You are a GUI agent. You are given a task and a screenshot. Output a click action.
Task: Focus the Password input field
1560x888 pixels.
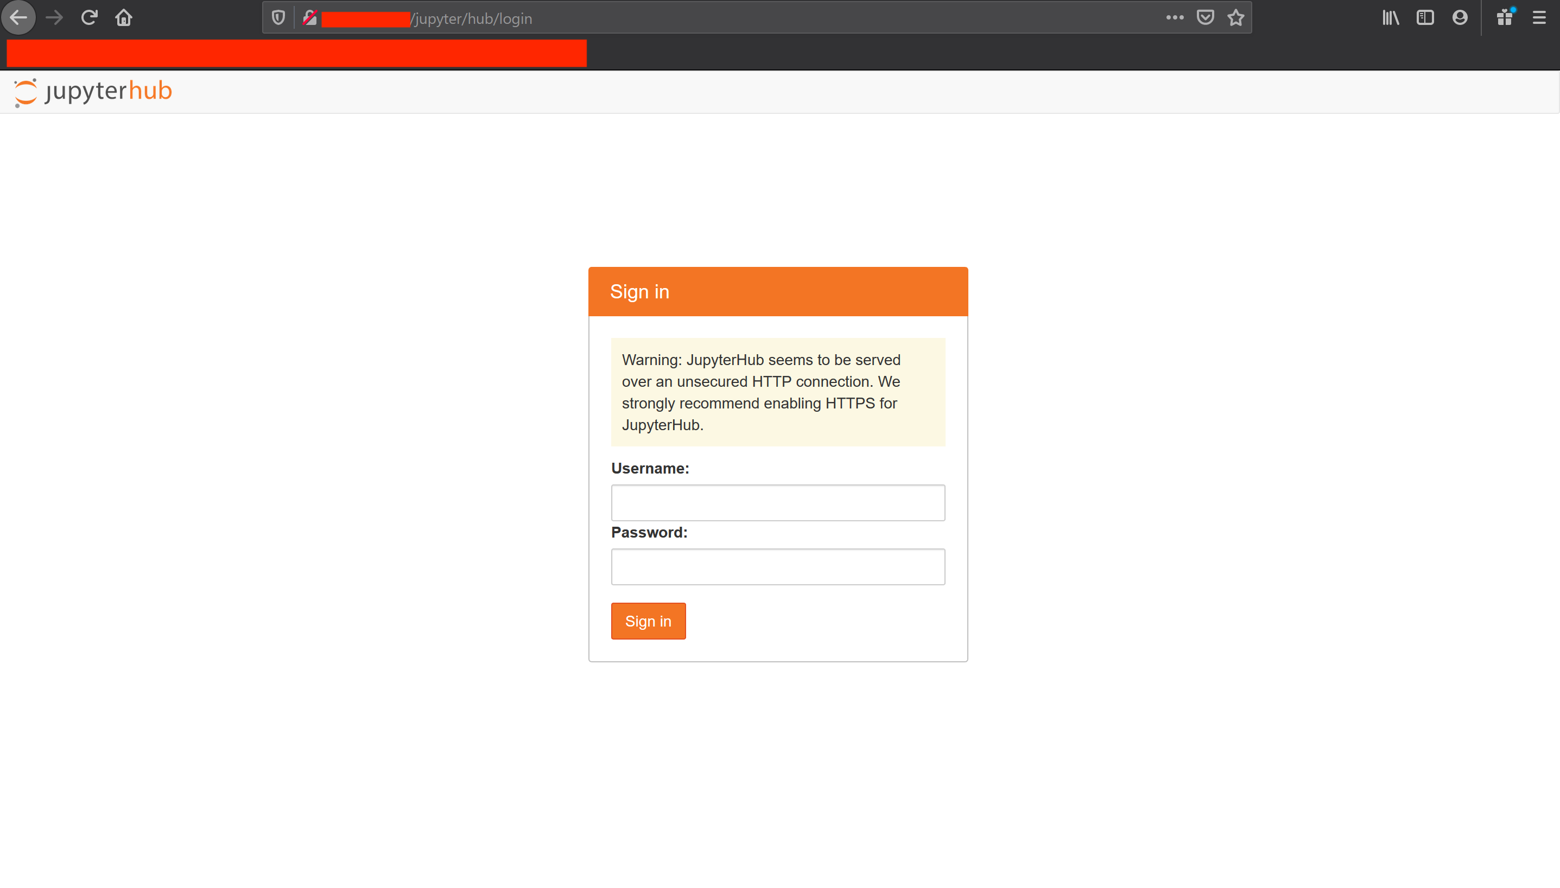[x=778, y=566]
